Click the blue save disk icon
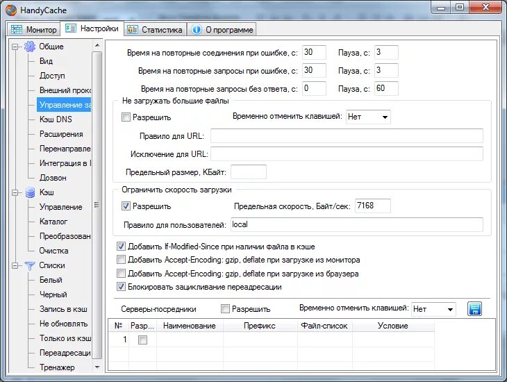507x382 pixels. pyautogui.click(x=474, y=308)
